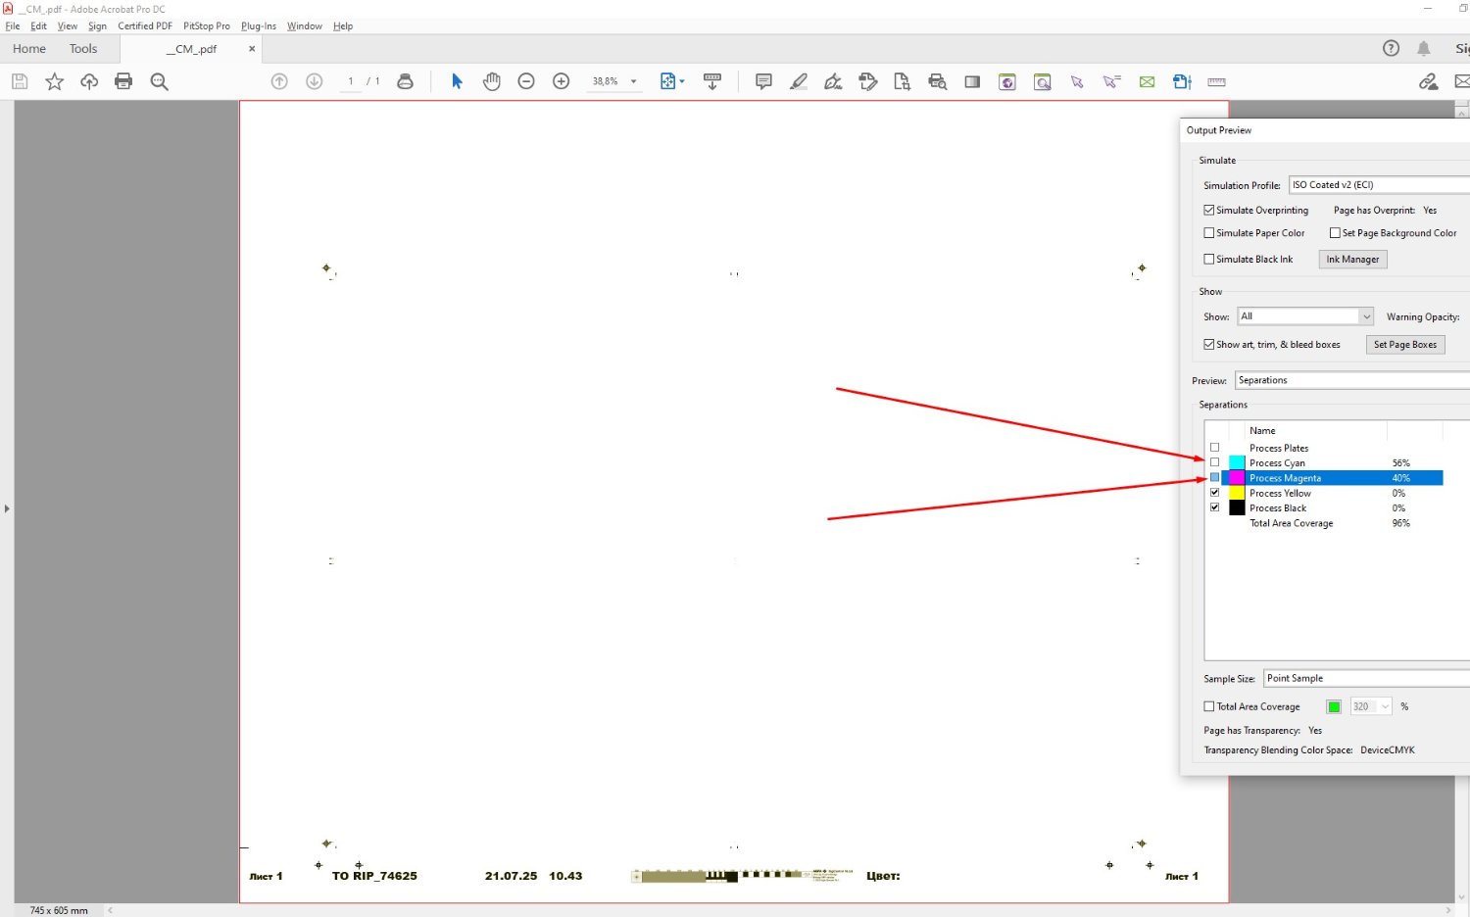
Task: Activate the Hand pan tool
Action: point(492,81)
